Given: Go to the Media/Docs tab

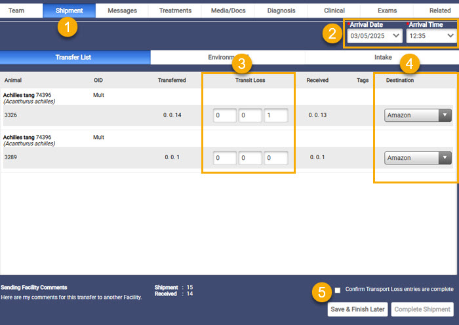Looking at the screenshot, I should point(228,10).
